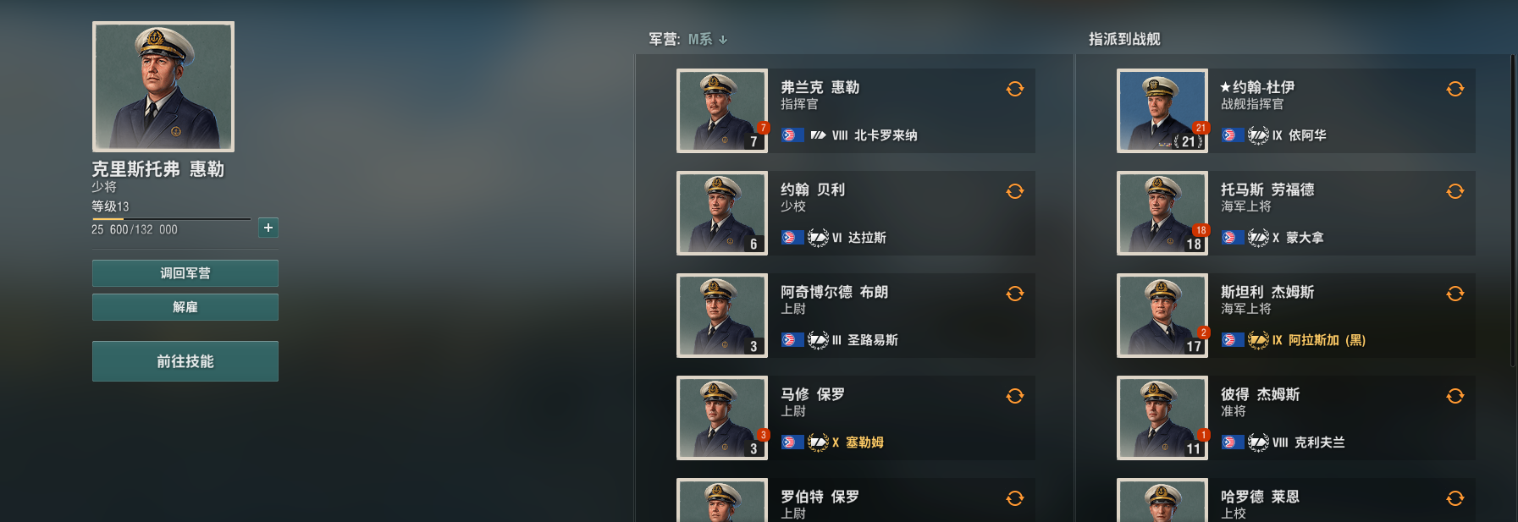Click swap icon for 马修 保罗
1518x522 pixels.
(1015, 396)
